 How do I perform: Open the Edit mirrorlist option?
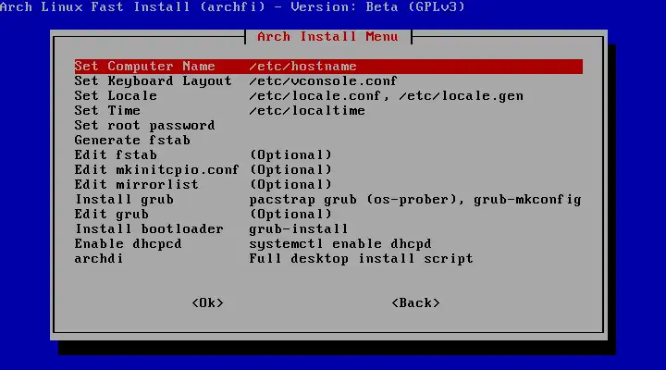point(328,185)
